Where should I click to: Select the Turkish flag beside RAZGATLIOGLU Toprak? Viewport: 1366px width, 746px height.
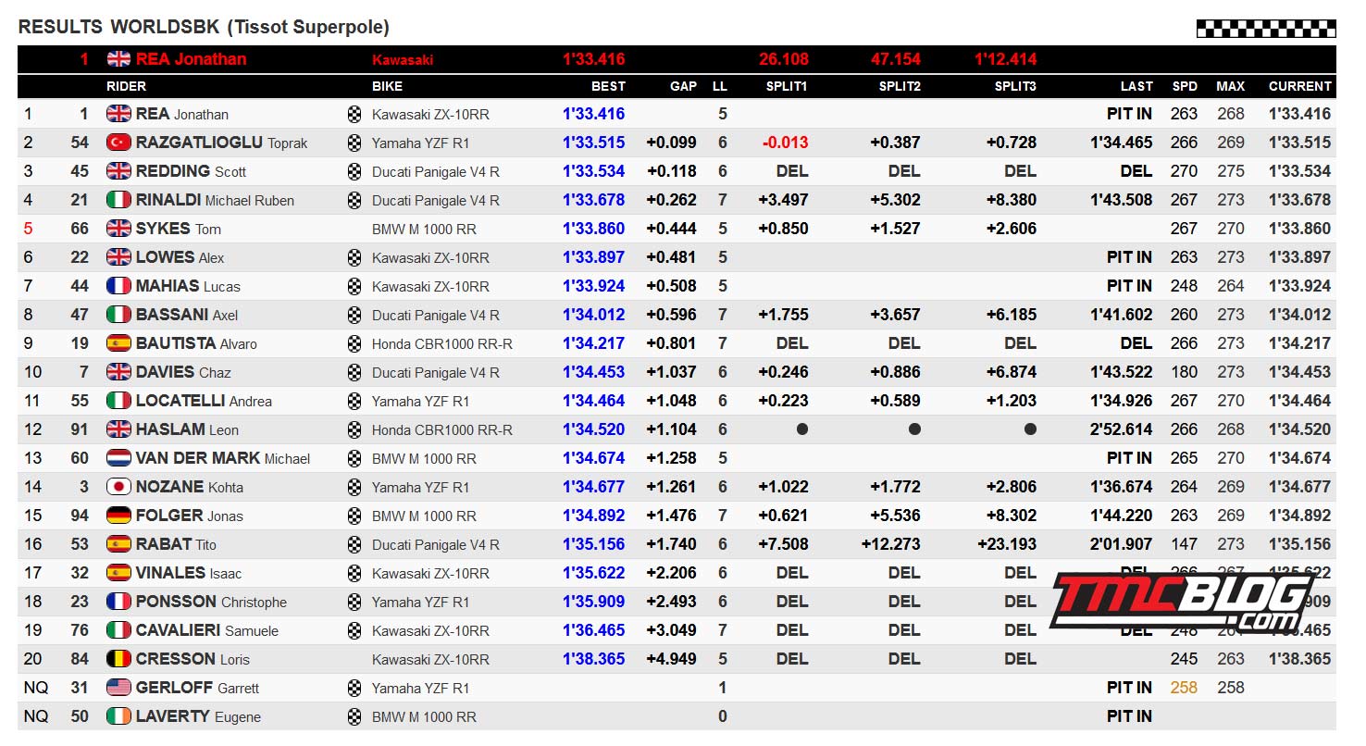(118, 143)
